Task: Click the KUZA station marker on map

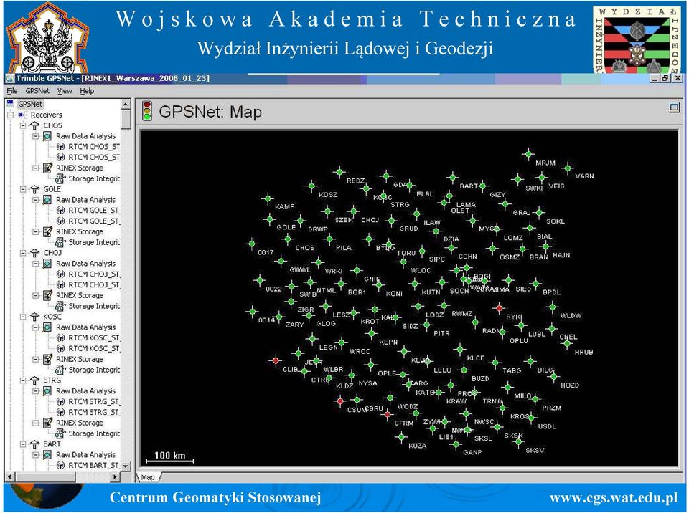Action: point(400,436)
